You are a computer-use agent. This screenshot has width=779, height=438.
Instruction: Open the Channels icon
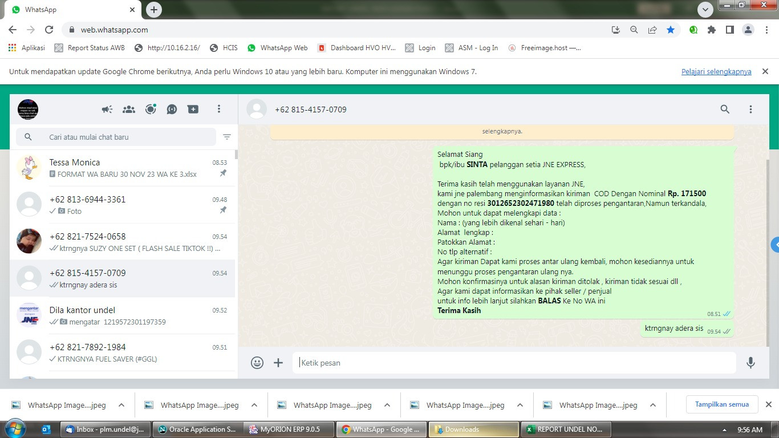click(172, 109)
